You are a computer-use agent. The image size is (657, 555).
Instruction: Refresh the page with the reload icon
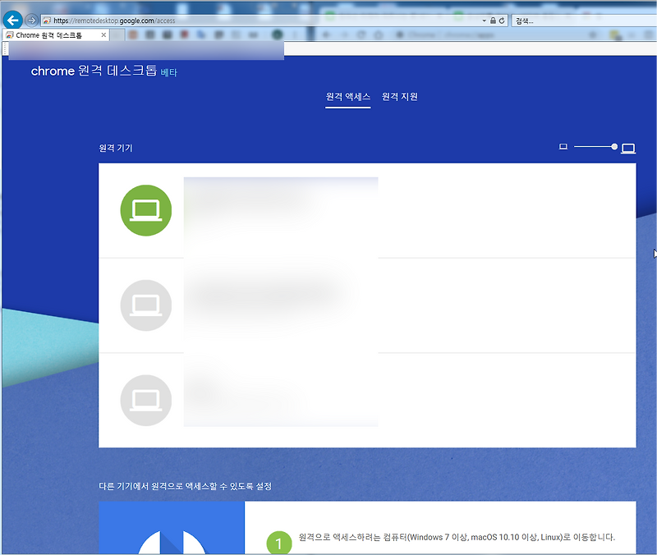502,21
